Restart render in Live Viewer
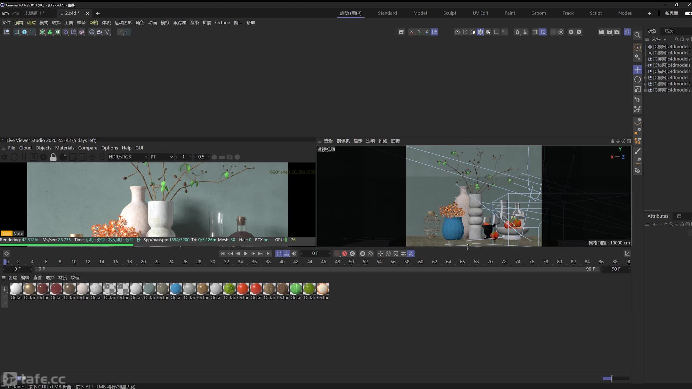This screenshot has height=389, width=692. point(14,157)
